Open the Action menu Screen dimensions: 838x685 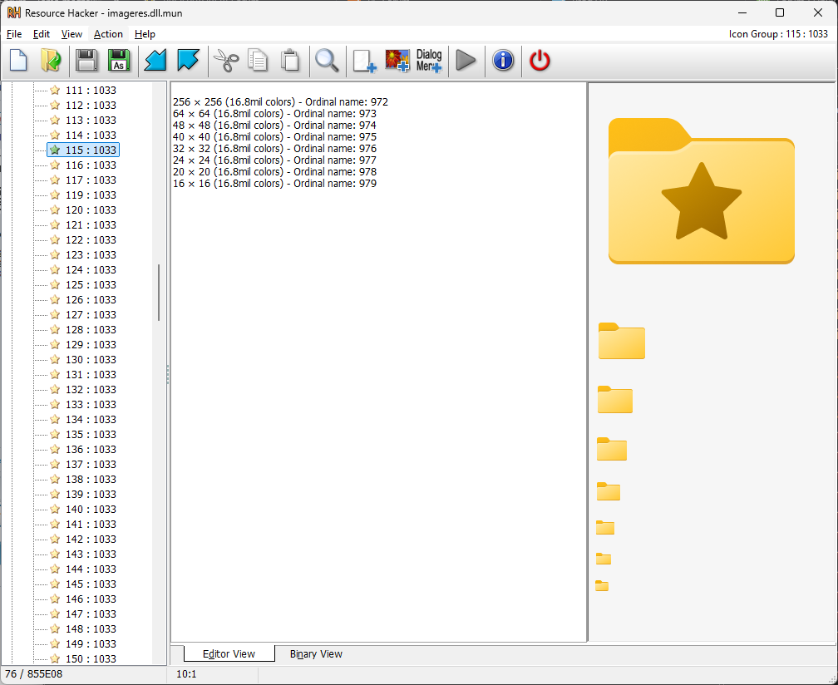coord(108,34)
